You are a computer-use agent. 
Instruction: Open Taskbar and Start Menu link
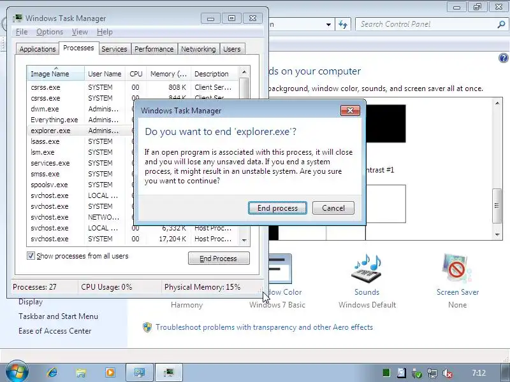point(58,316)
